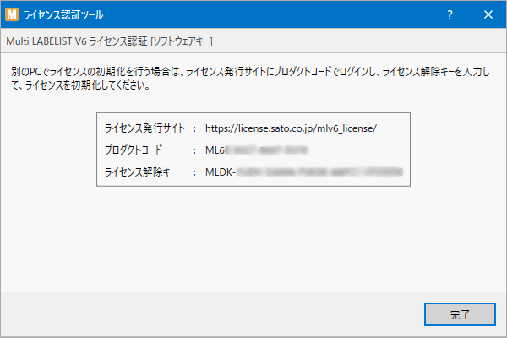Image resolution: width=507 pixels, height=338 pixels.
Task: Click the orange M app icon in title bar
Action: click(13, 14)
